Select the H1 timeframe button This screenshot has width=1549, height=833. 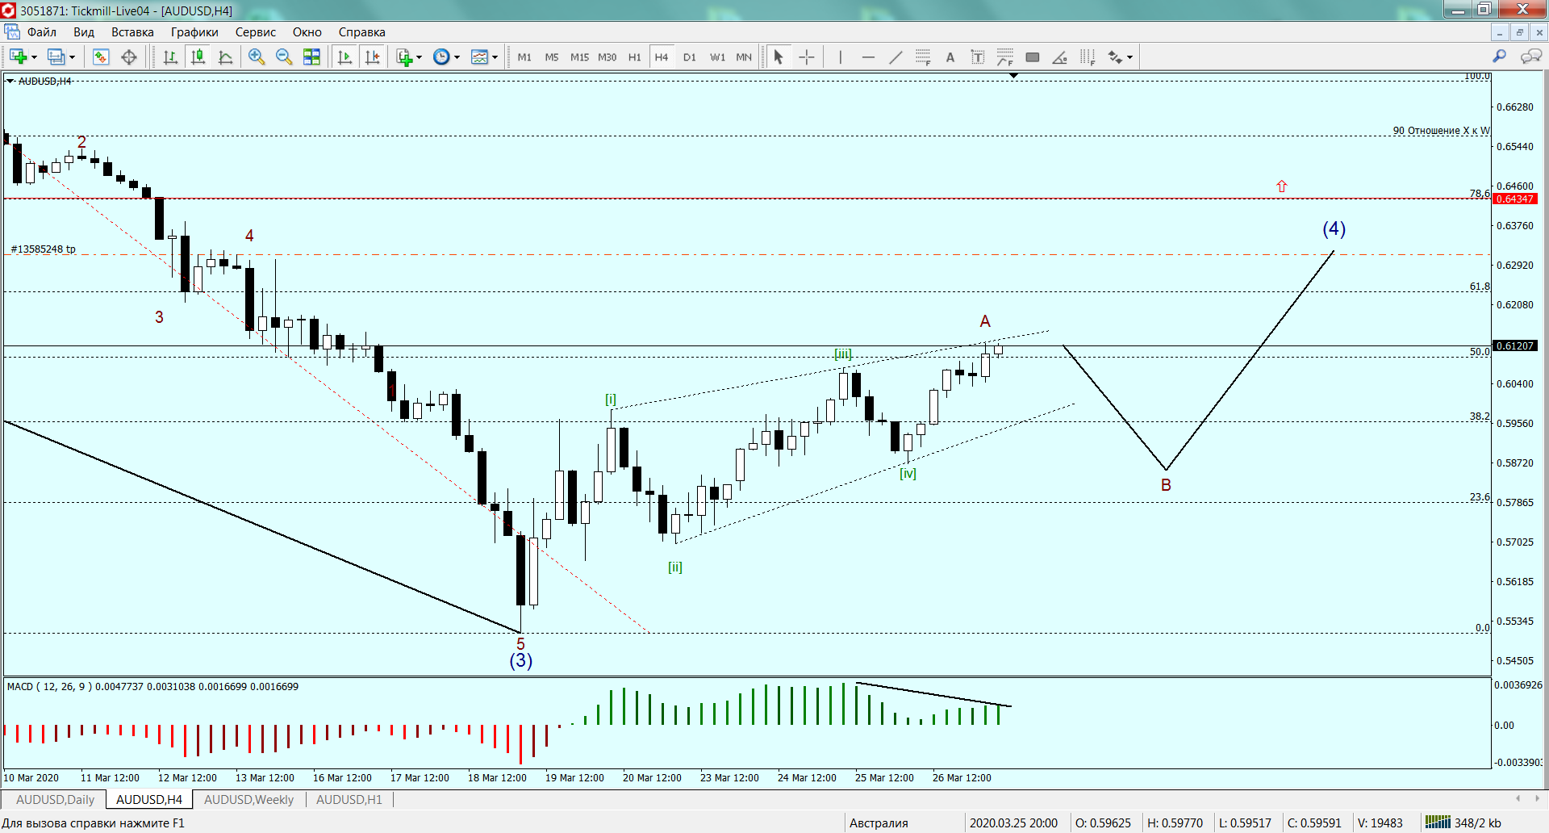634,57
